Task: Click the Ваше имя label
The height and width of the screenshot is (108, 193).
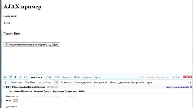Action: coord(10,16)
